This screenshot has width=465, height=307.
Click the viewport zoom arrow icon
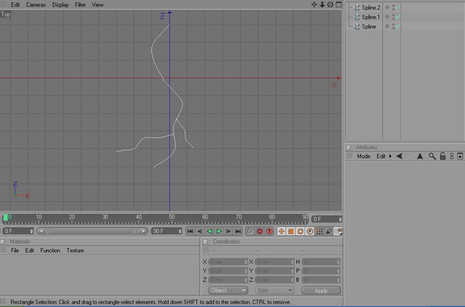tap(322, 4)
